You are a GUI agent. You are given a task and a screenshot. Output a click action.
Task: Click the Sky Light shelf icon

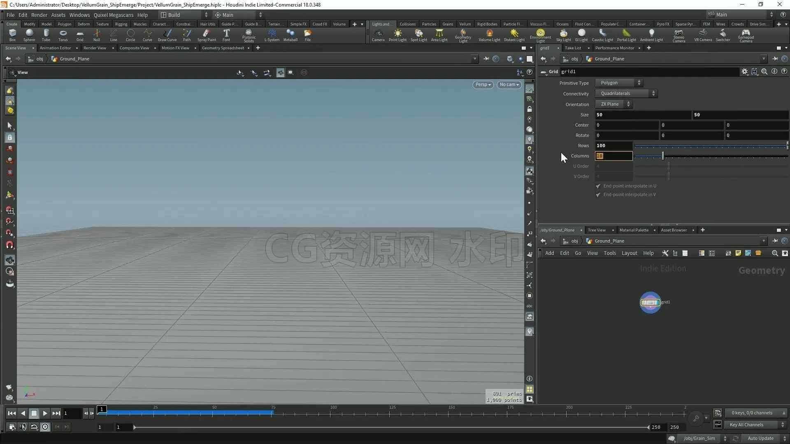point(563,35)
